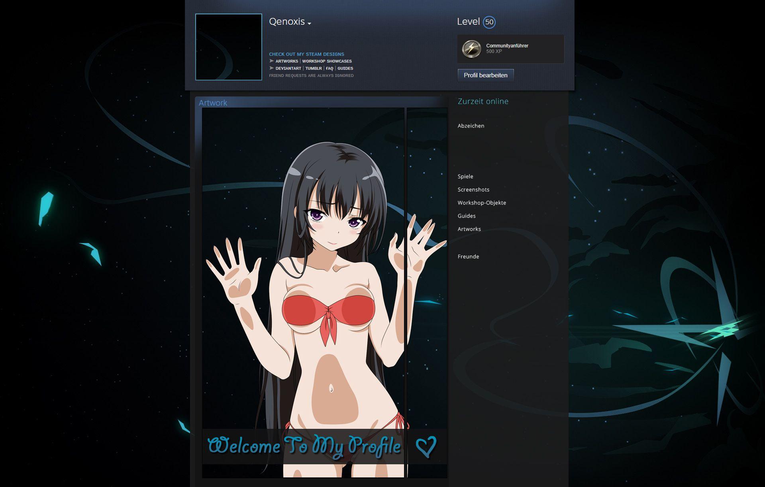Open the ARTWORKS link in profile summary
The width and height of the screenshot is (765, 487).
point(286,61)
